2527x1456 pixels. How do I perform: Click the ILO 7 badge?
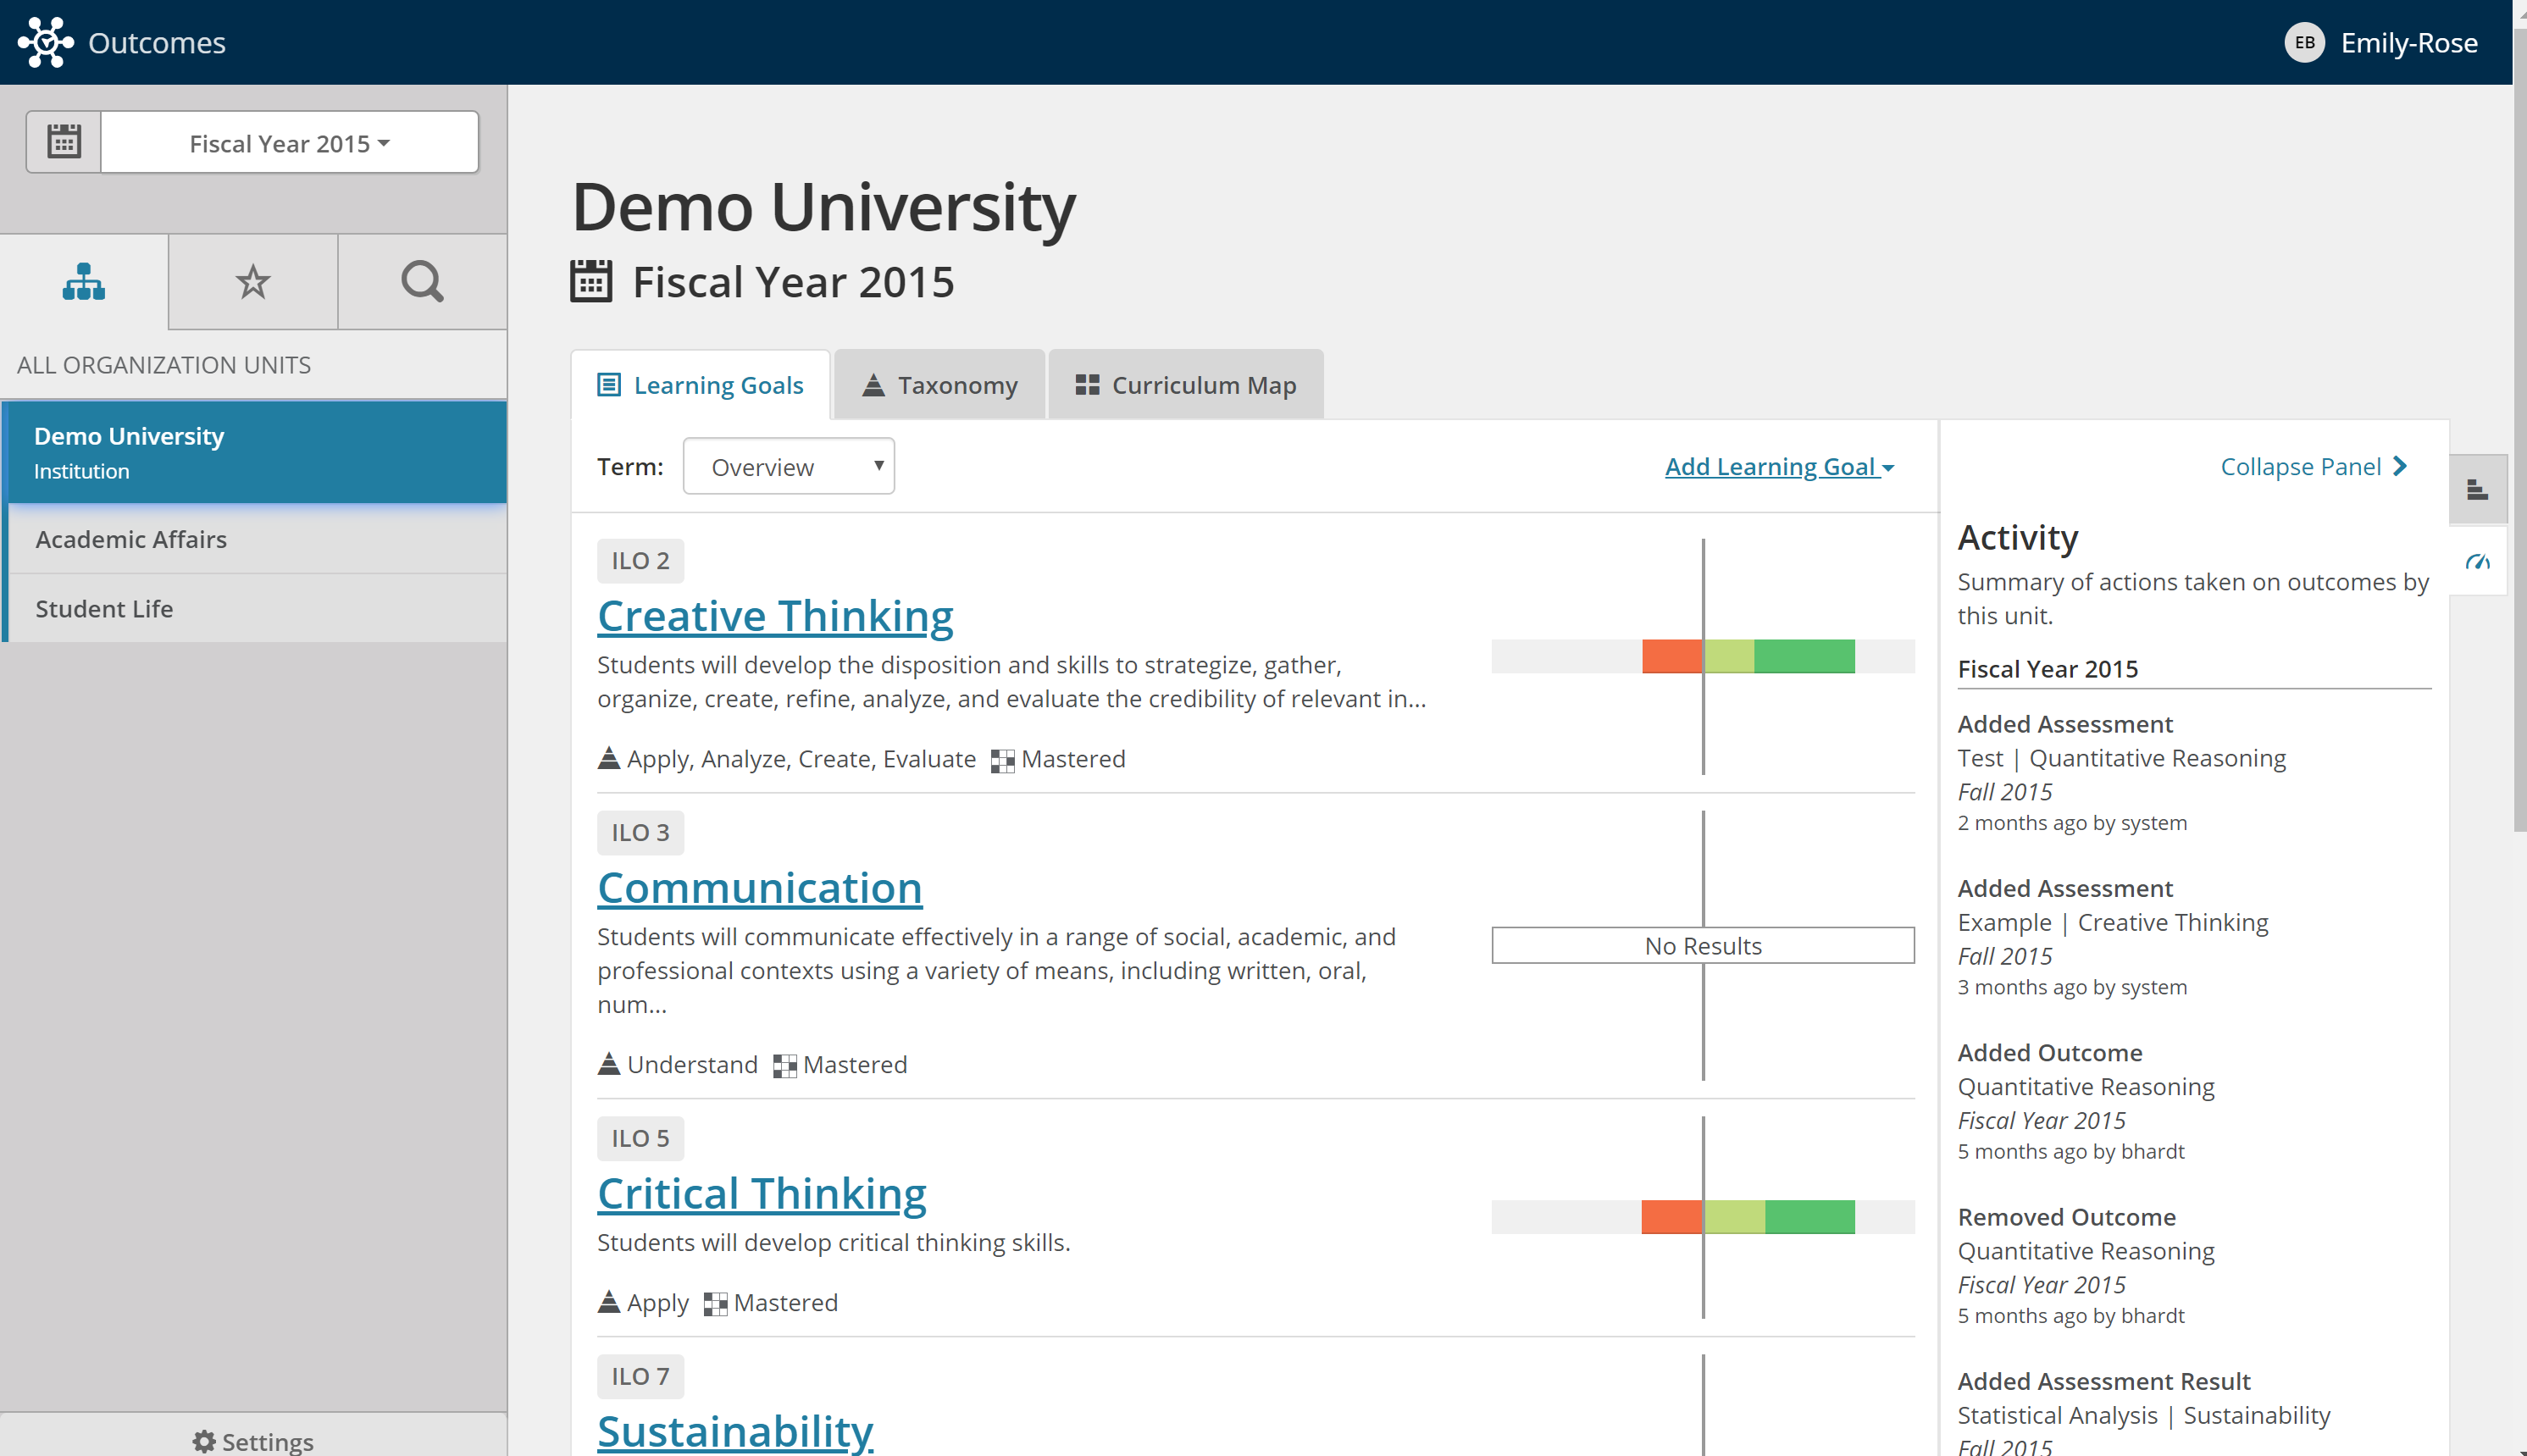pyautogui.click(x=640, y=1377)
